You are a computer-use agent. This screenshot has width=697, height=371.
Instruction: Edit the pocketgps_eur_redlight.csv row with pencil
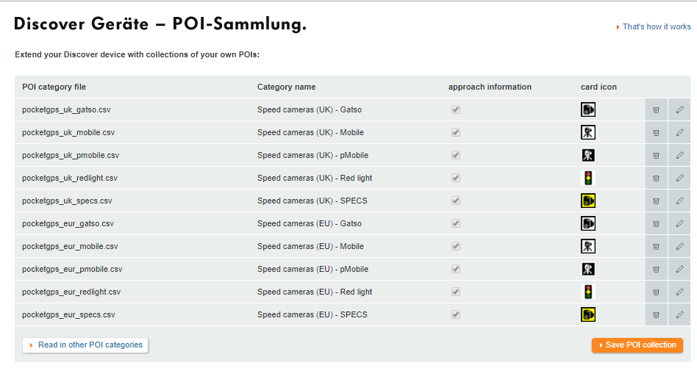pyautogui.click(x=679, y=292)
